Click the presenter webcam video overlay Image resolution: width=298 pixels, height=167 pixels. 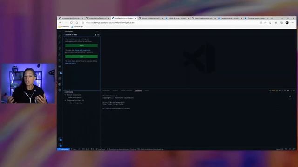point(28,83)
